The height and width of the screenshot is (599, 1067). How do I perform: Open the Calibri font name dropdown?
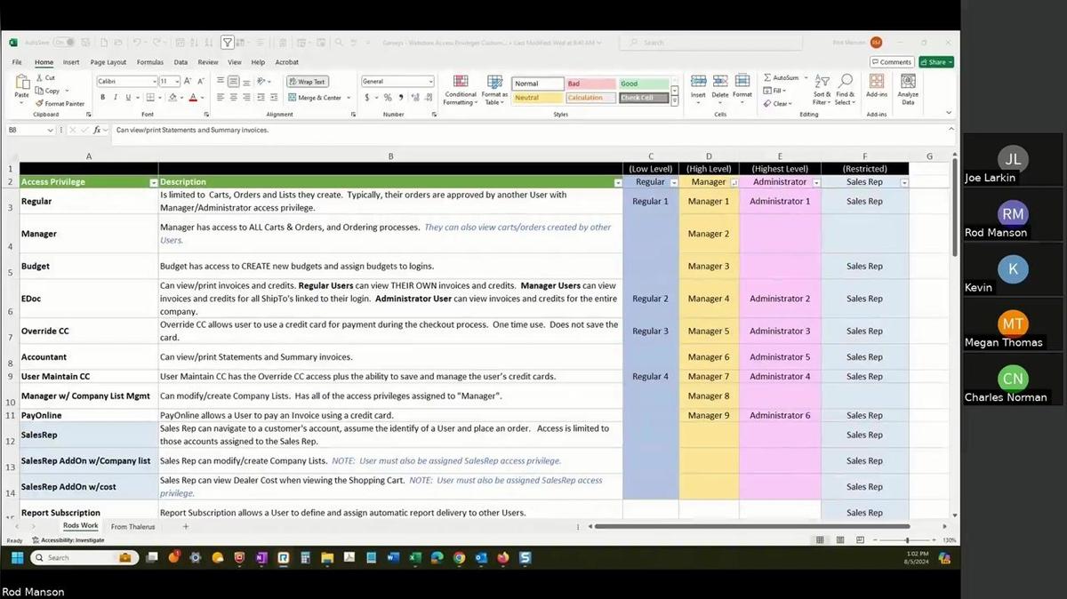[152, 82]
